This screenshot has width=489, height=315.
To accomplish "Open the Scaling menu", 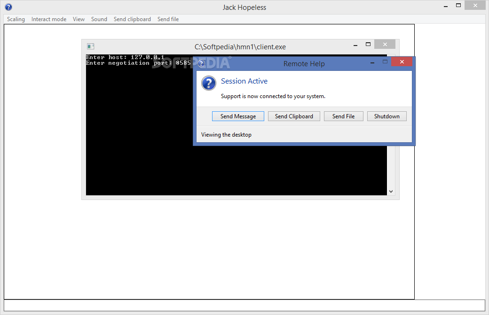I will pos(16,19).
